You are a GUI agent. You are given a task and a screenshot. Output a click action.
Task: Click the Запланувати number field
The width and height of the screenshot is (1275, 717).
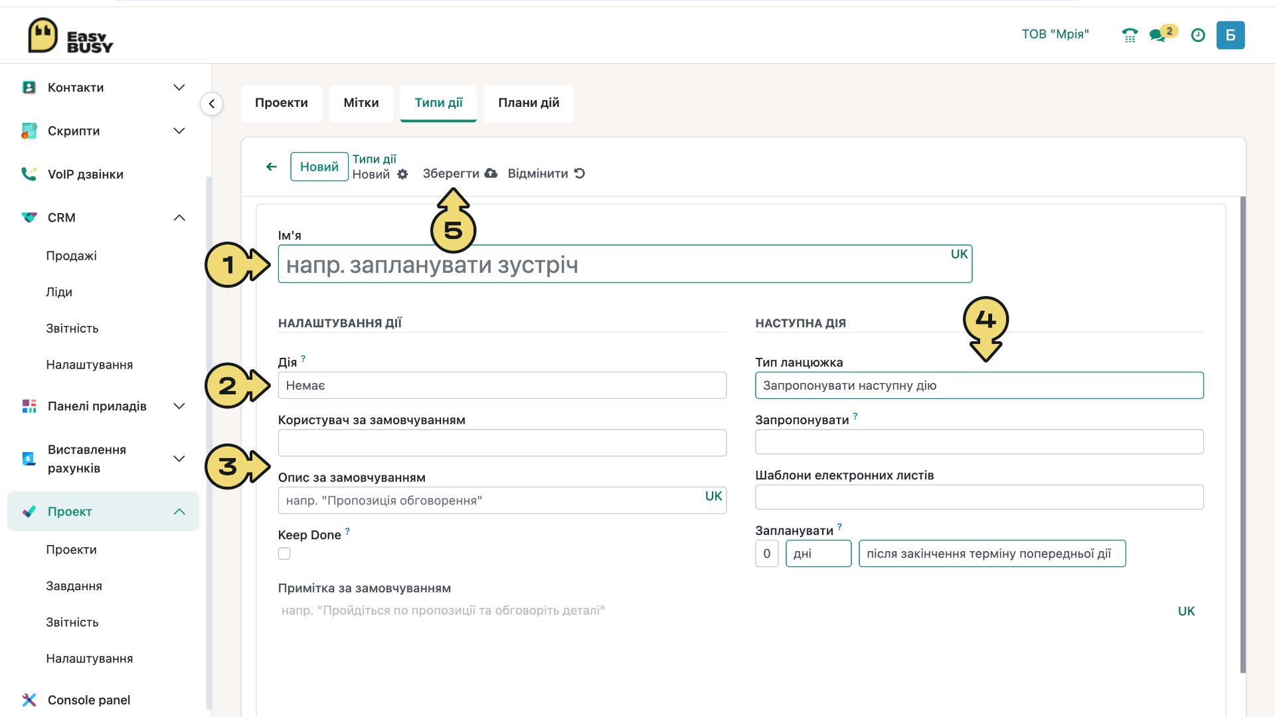click(767, 554)
